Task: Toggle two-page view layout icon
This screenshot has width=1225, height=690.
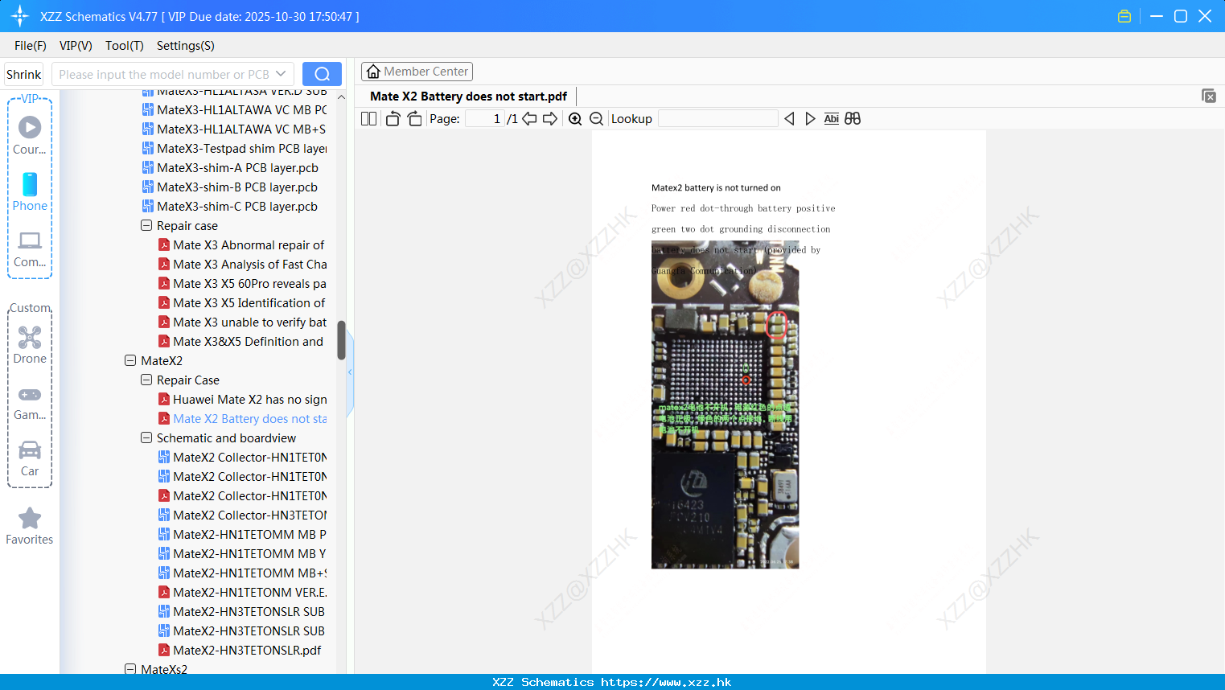Action: [369, 119]
